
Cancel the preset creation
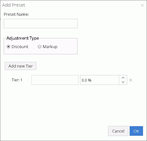click(x=118, y=131)
